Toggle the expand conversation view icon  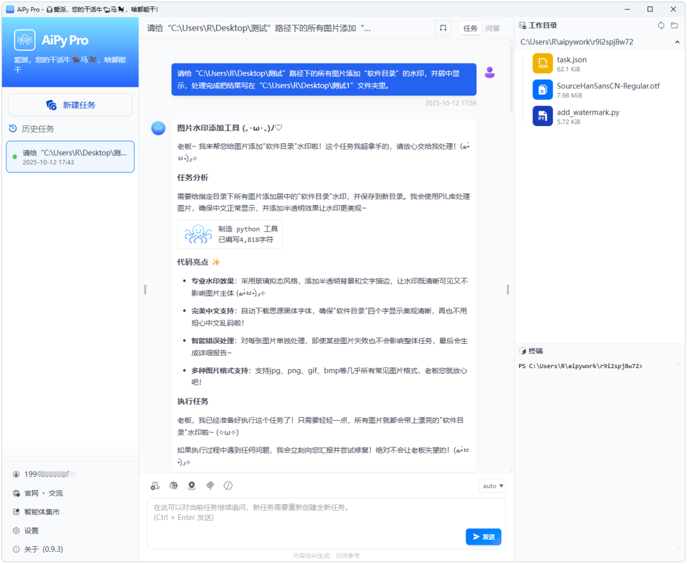pyautogui.click(x=443, y=27)
